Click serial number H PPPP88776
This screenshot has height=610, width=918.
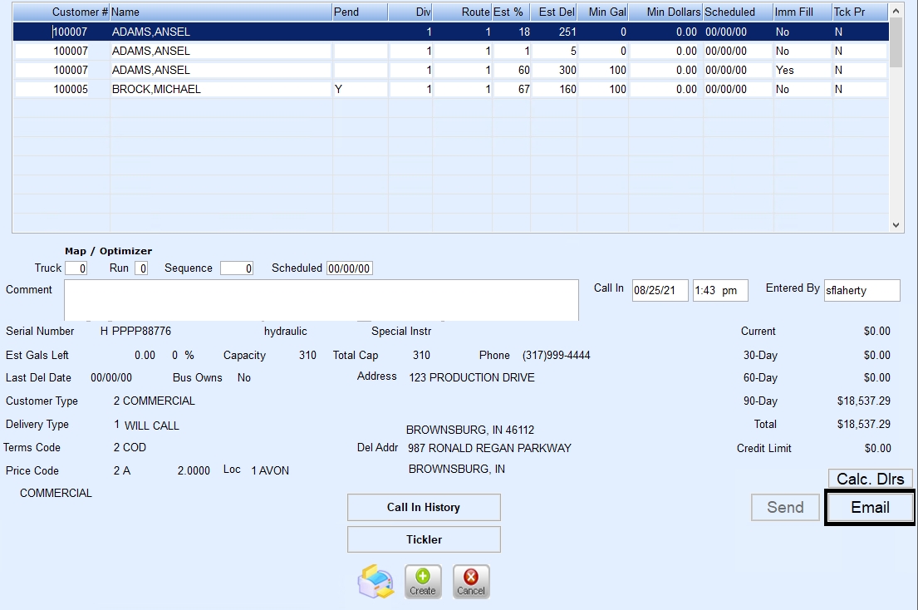[x=135, y=332]
